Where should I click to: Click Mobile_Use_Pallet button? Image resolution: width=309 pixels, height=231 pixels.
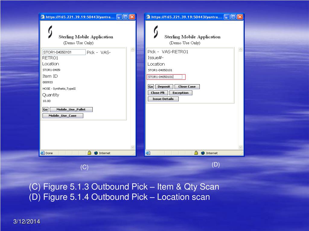click(71, 109)
